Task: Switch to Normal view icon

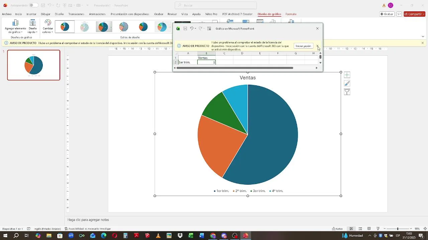Action: [351, 229]
